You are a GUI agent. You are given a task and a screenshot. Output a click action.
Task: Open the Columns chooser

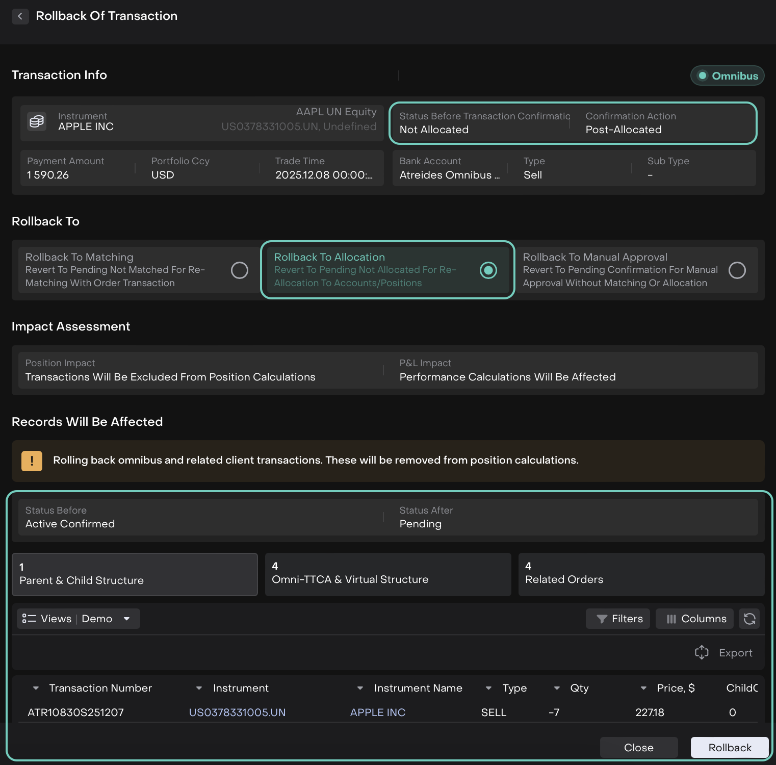point(694,619)
